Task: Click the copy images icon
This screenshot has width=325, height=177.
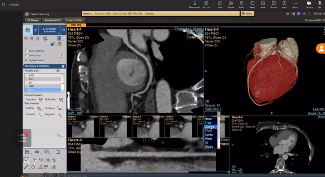Action: click(46, 152)
